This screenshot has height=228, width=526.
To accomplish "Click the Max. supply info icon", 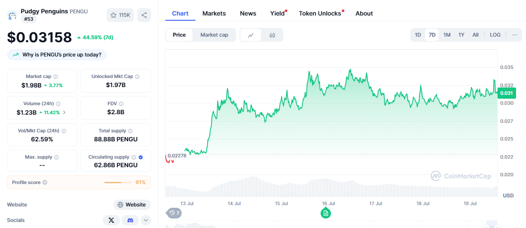I will 57,157.
